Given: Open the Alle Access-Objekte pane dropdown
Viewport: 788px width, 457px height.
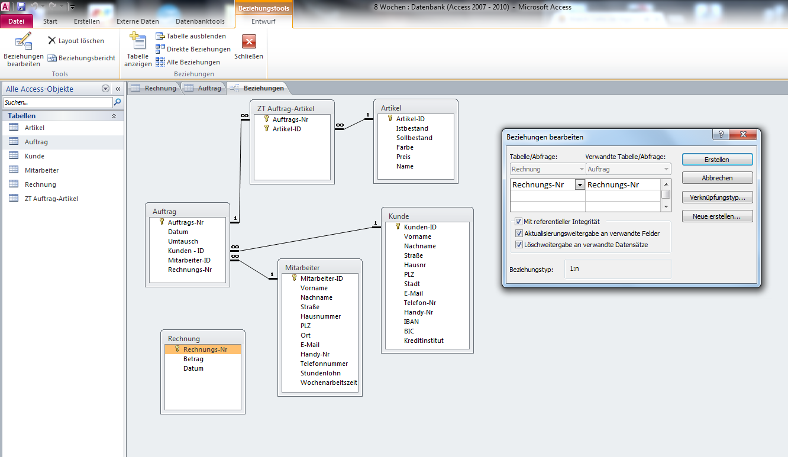Looking at the screenshot, I should tap(105, 89).
